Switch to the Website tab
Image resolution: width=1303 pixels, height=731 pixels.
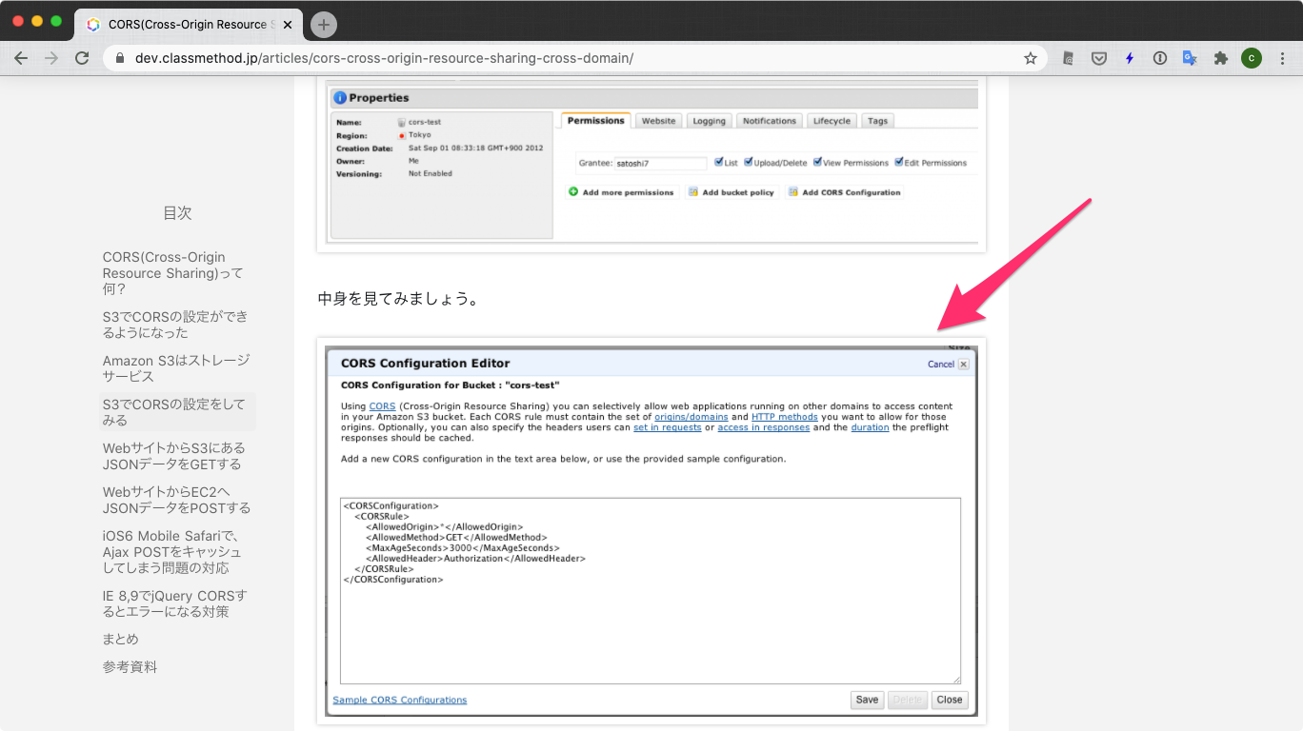pos(657,120)
